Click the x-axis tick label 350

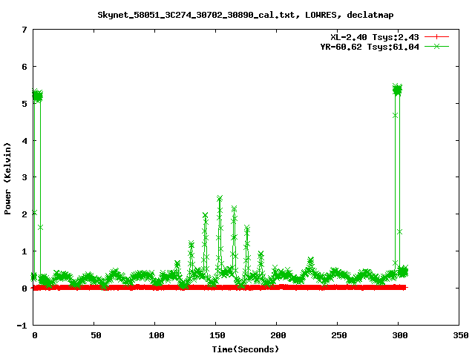click(x=461, y=335)
